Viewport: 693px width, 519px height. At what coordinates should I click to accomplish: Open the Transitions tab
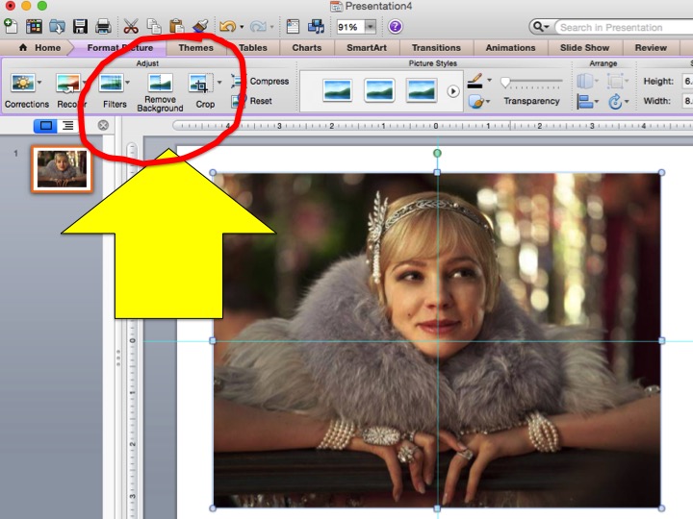(436, 47)
